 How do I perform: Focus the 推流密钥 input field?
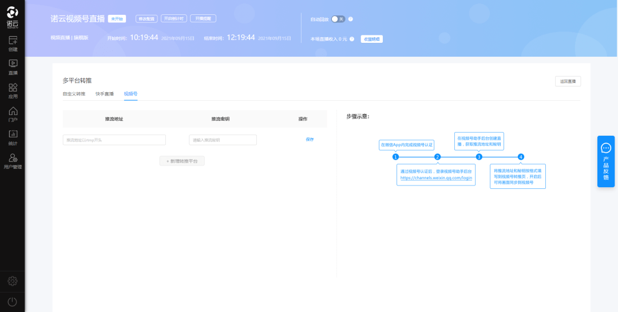pos(223,140)
